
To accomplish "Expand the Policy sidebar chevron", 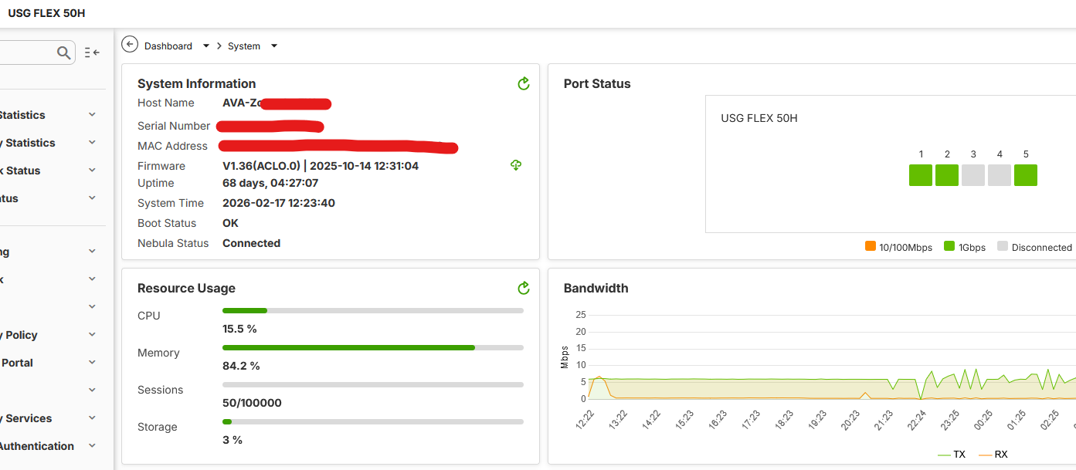I will coord(92,335).
